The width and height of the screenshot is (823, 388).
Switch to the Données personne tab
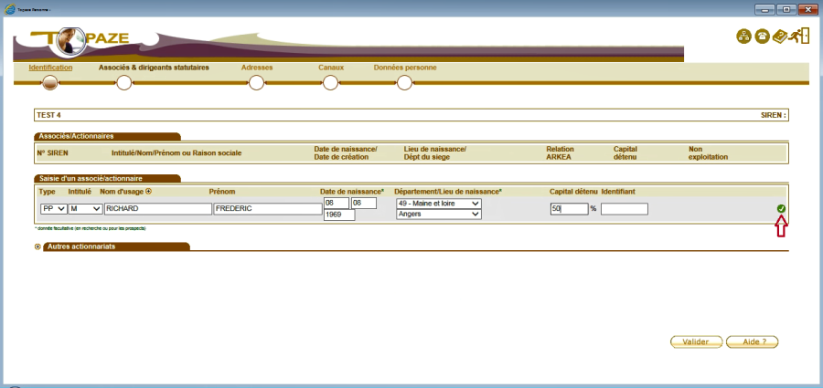tap(405, 68)
